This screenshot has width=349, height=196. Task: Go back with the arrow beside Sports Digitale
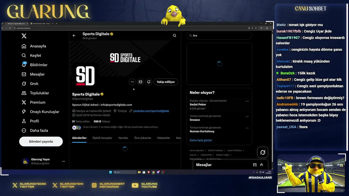[x=74, y=35]
